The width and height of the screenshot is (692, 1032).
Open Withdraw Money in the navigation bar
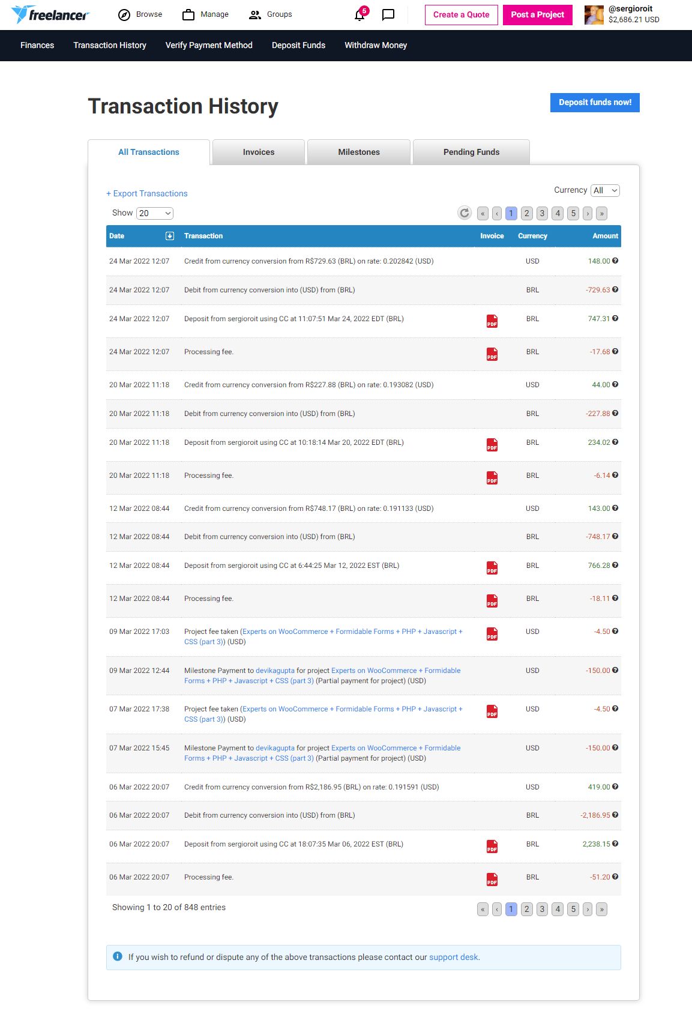(x=376, y=45)
